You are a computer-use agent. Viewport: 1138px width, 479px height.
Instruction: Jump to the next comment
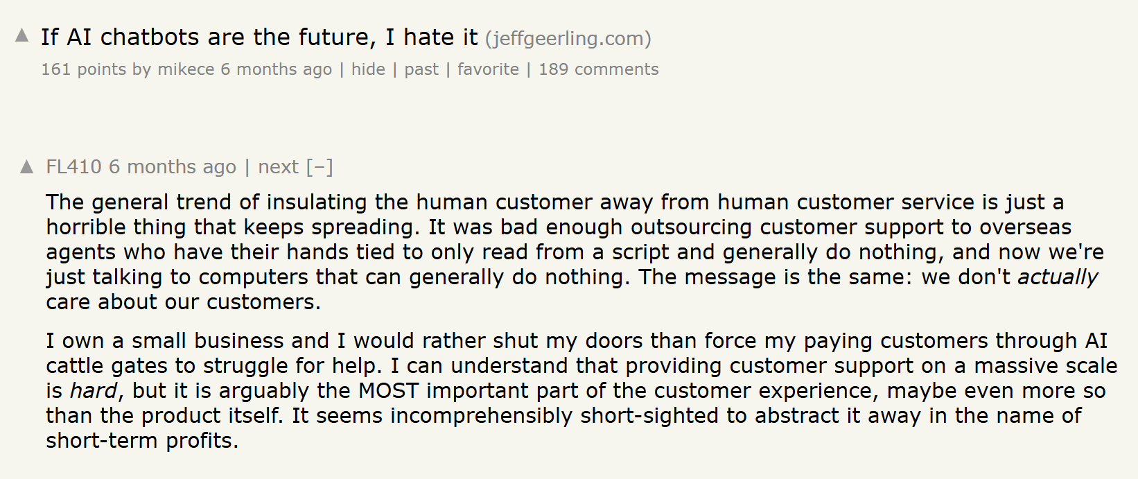point(279,167)
